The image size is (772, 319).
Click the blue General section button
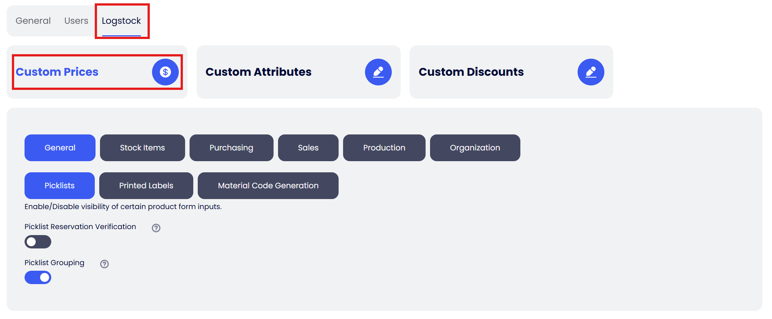60,148
